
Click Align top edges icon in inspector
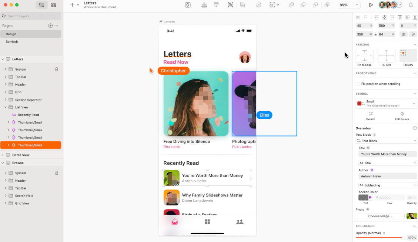(399, 17)
